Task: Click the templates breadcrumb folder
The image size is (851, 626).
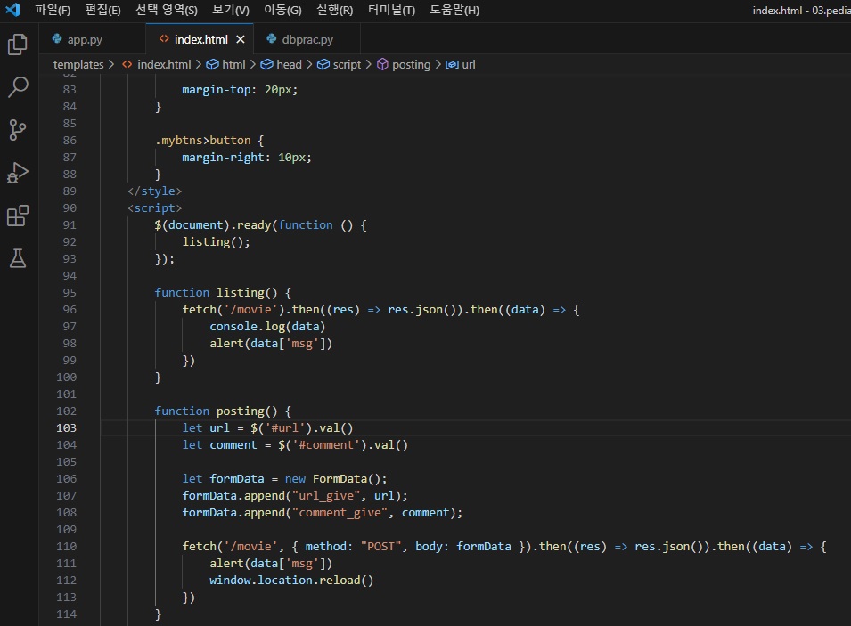Action: 78,64
